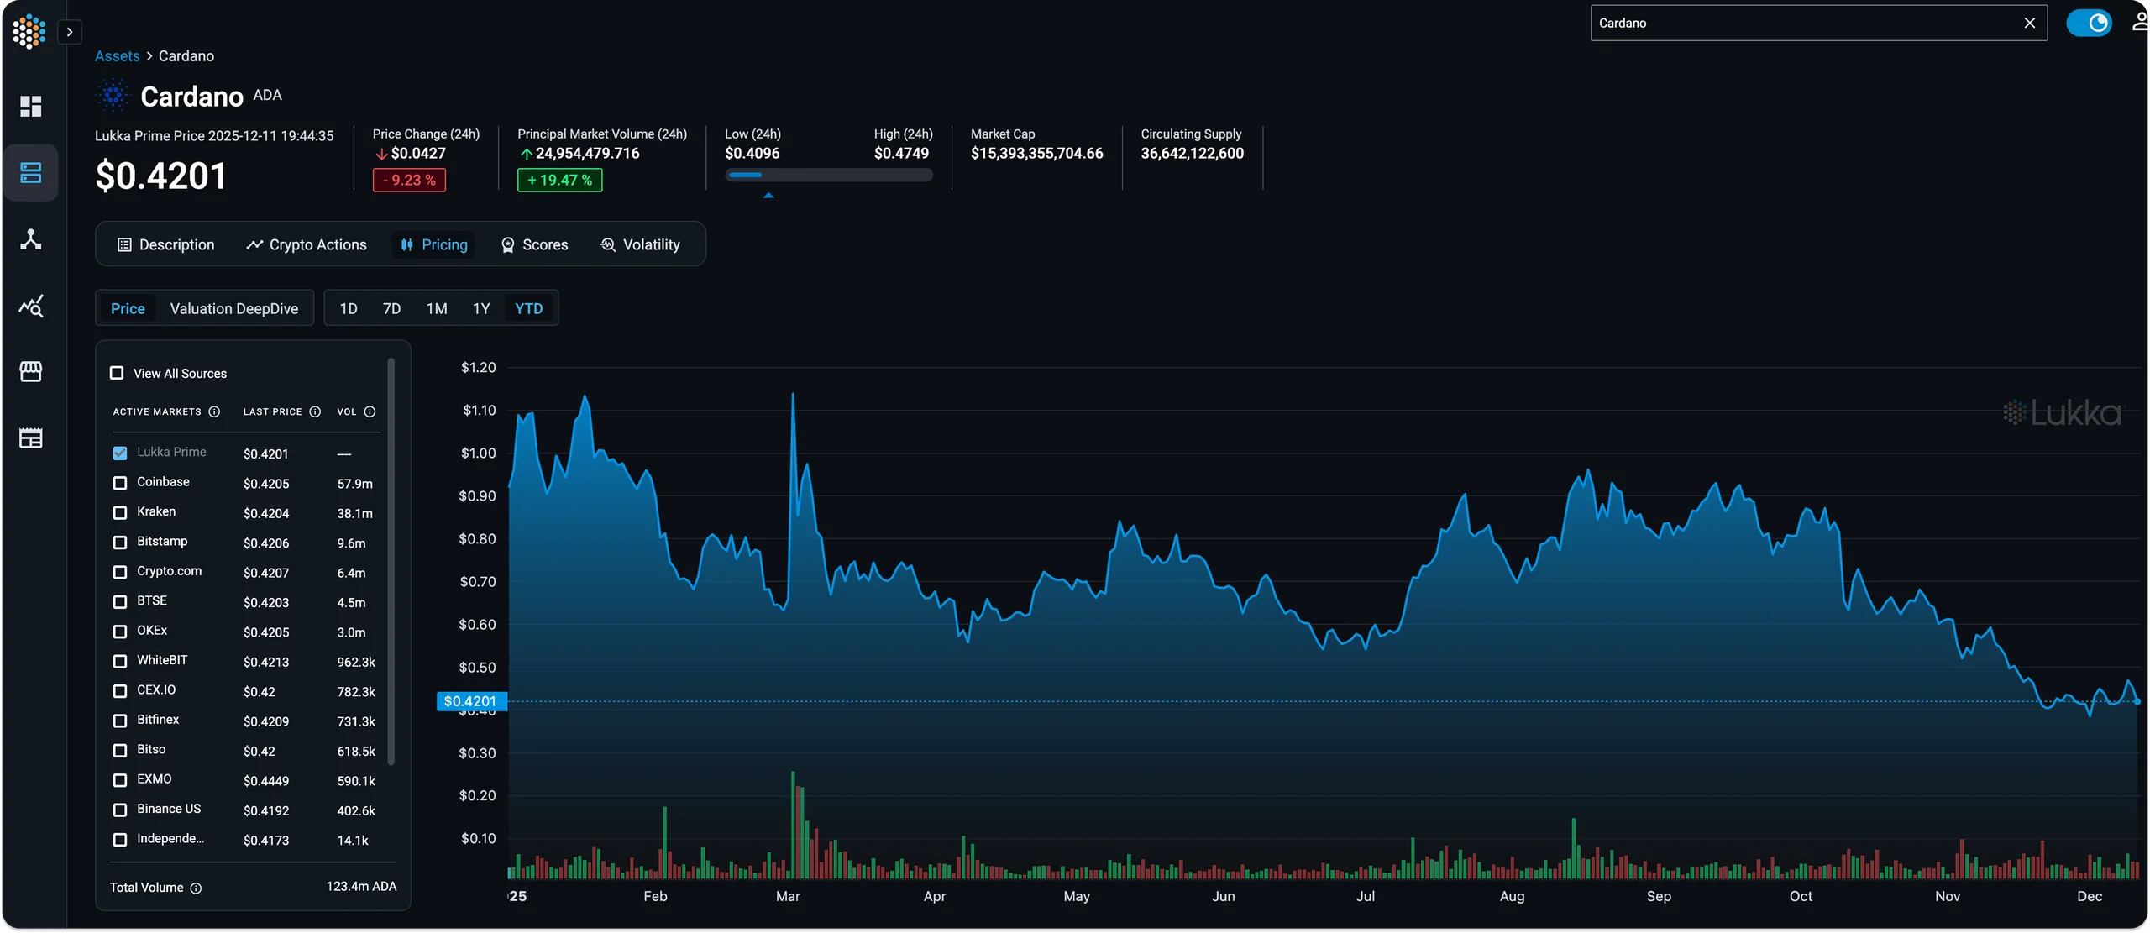Expand the left sidebar with the chevron
The height and width of the screenshot is (933, 2150).
point(70,32)
